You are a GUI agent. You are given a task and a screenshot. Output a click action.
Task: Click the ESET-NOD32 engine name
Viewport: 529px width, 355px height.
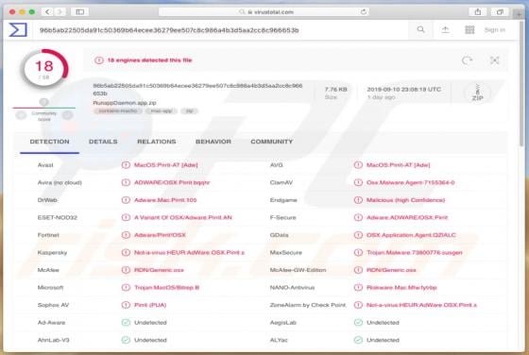point(58,217)
